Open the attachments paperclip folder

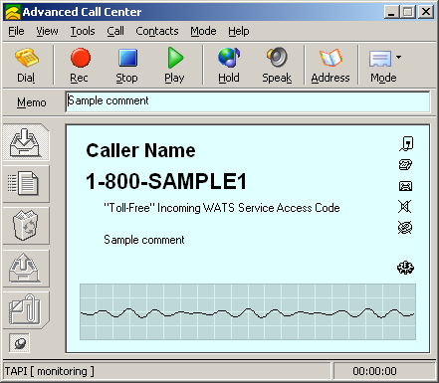(26, 310)
